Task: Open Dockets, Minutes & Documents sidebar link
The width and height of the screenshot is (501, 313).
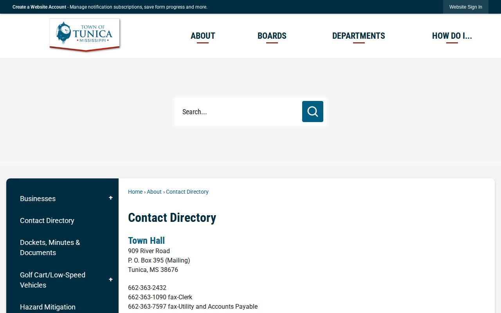Action: (x=50, y=248)
